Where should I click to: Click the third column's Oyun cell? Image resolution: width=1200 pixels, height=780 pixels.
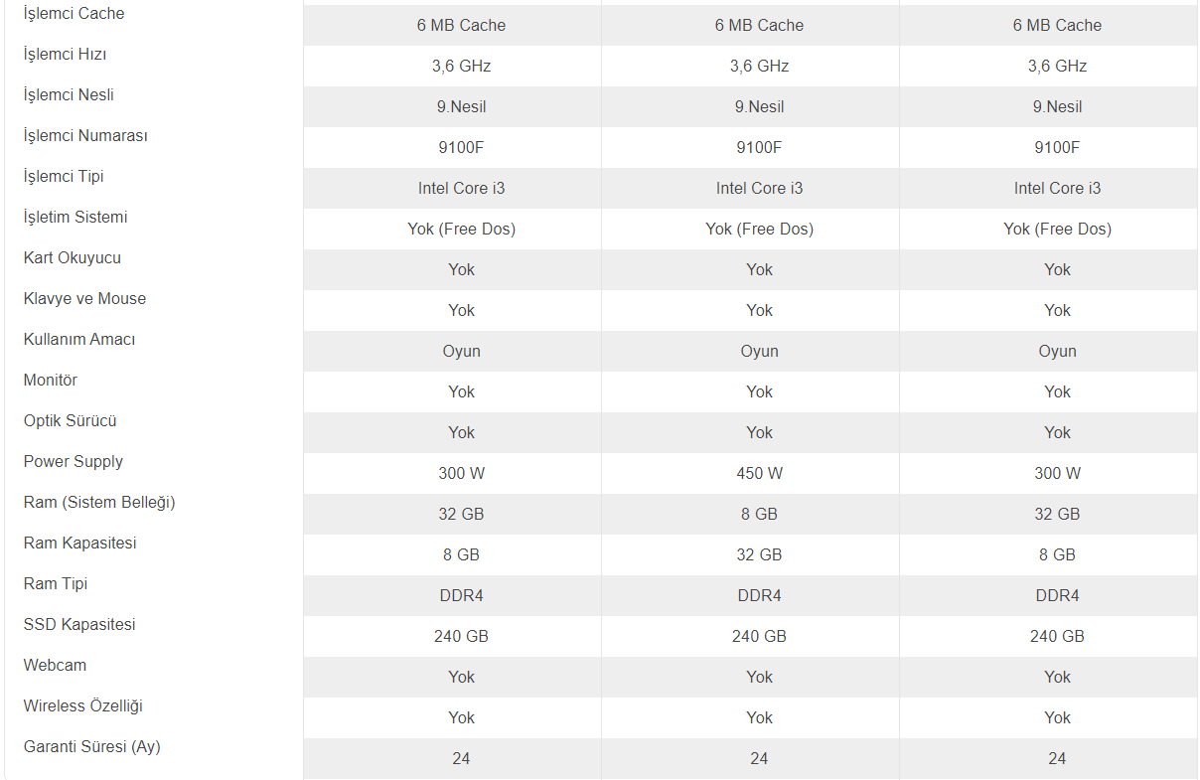1058,352
